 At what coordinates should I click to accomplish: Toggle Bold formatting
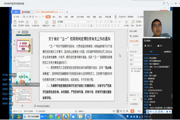pyautogui.click(x=66, y=25)
